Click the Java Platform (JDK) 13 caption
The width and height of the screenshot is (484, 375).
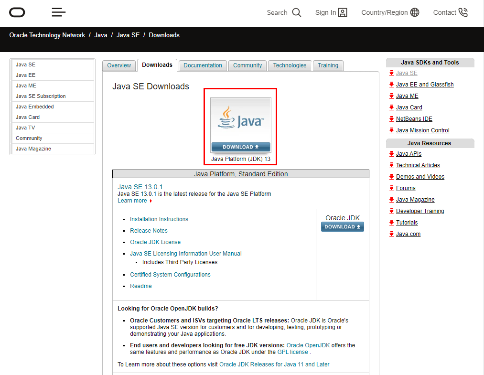[x=241, y=159]
